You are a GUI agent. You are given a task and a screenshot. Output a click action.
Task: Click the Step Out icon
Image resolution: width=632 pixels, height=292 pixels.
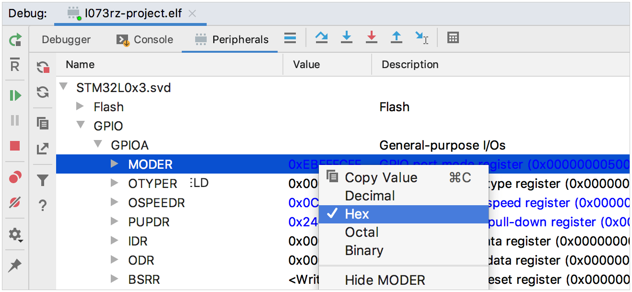point(396,38)
